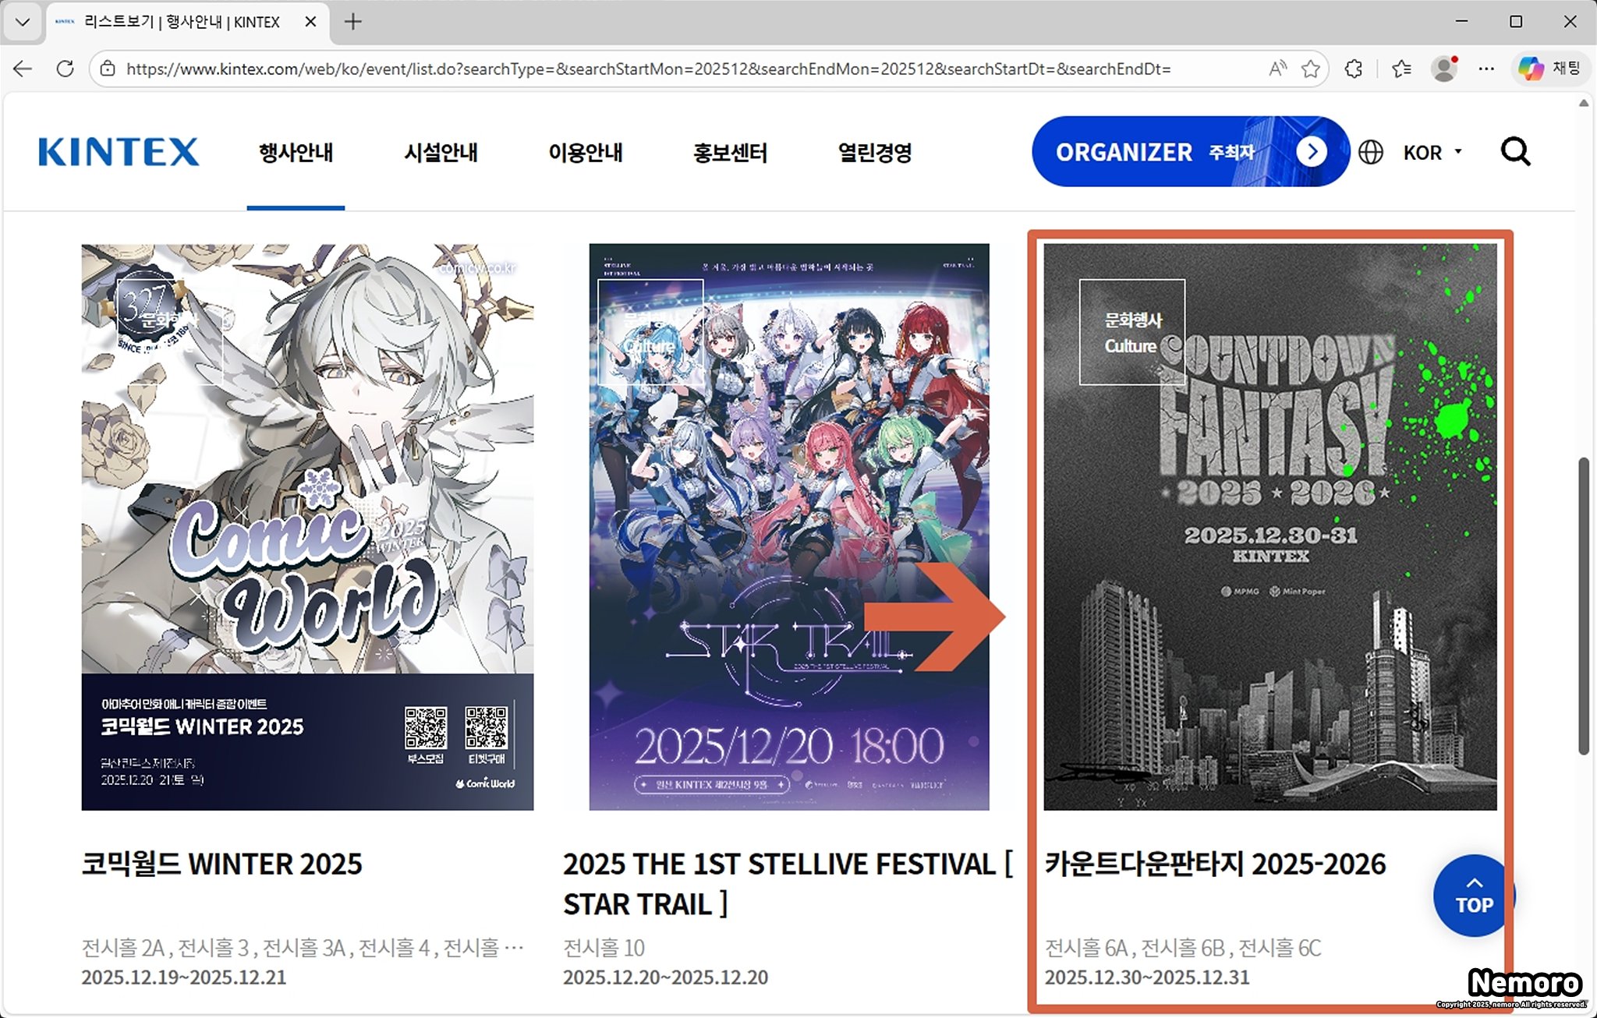Refresh the page with the reload icon
This screenshot has width=1597, height=1018.
point(66,69)
